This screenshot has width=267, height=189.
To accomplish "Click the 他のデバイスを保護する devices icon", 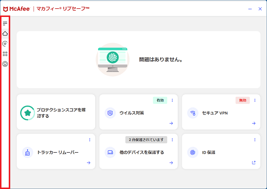I will [110, 152].
